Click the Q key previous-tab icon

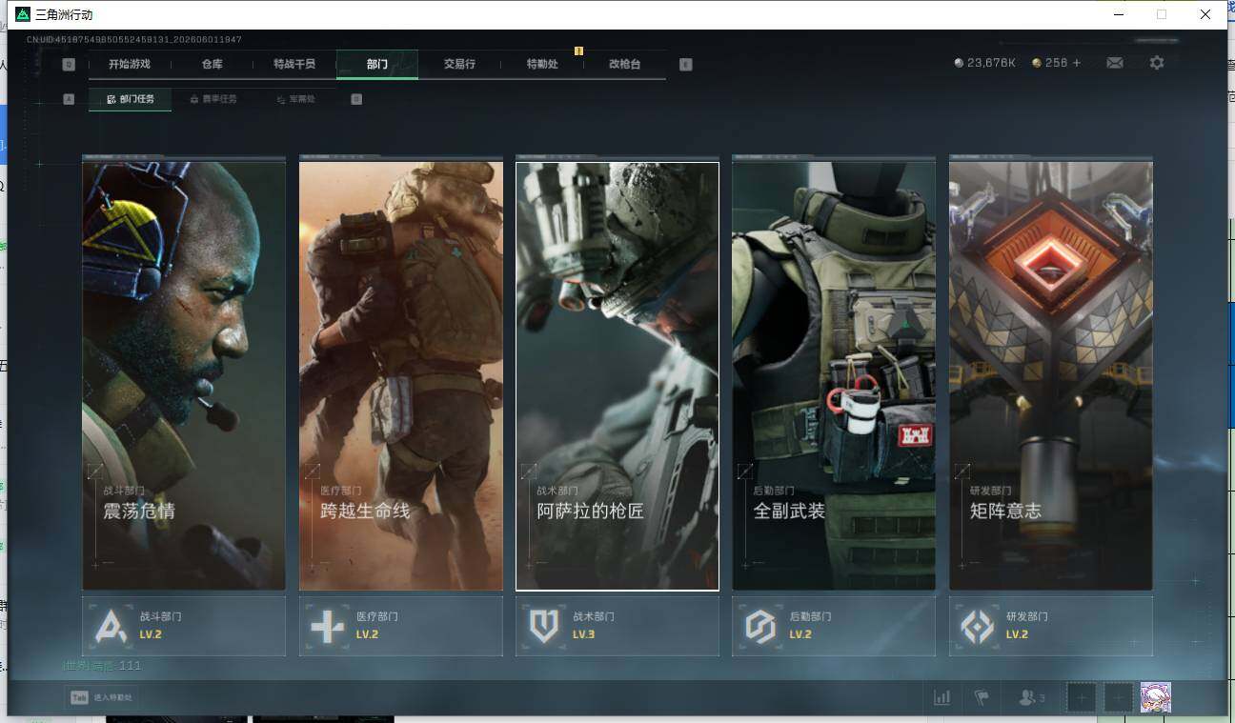click(69, 65)
